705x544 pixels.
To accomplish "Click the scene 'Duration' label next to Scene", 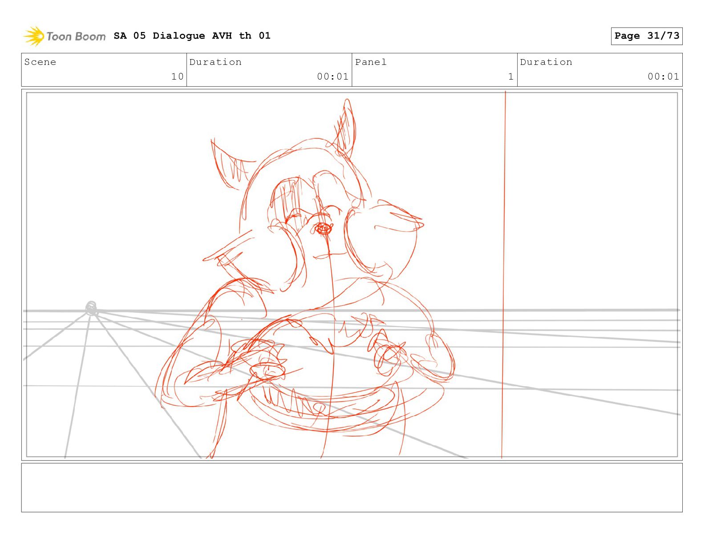I will point(215,62).
